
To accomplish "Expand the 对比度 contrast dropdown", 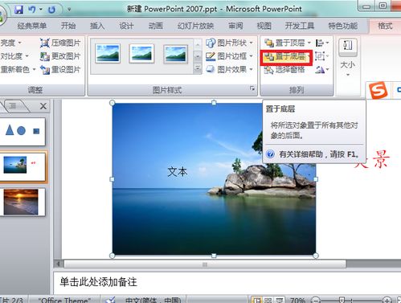I will click(14, 56).
